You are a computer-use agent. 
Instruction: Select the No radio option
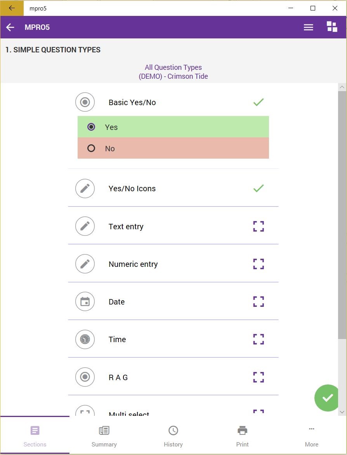tap(173, 148)
